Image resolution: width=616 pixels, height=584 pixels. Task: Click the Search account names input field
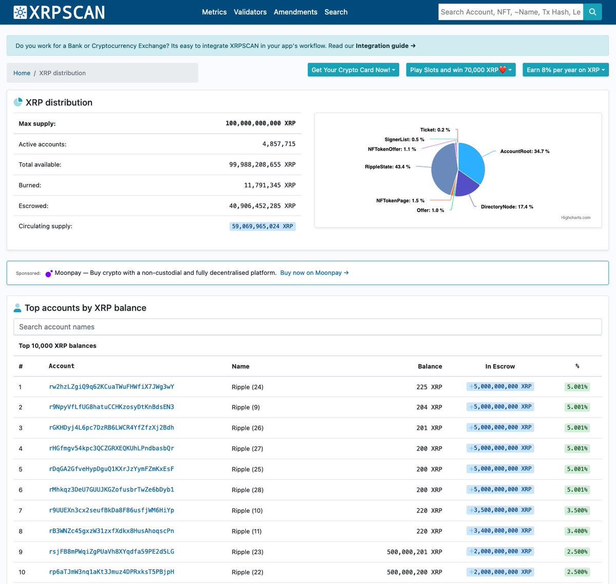tap(307, 327)
